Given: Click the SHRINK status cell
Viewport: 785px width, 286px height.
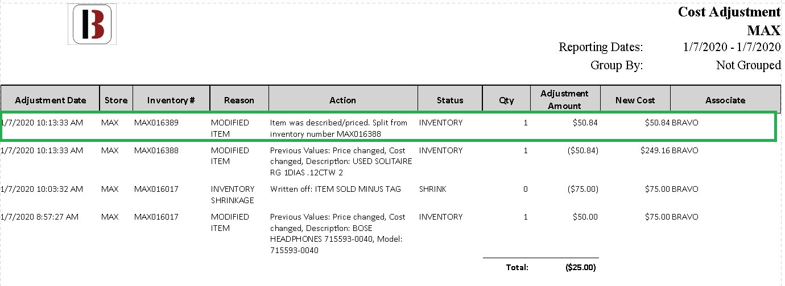Looking at the screenshot, I should pos(433,189).
